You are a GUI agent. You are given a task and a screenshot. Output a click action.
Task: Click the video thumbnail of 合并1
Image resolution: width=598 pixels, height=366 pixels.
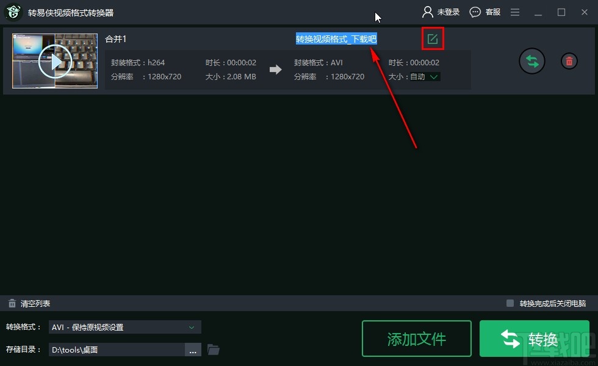tap(54, 60)
